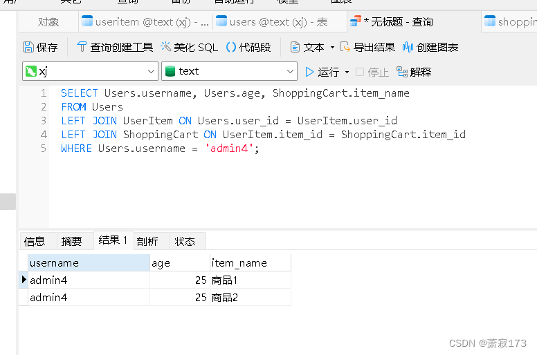Expand the Text (文本) dropdown arrow

pyautogui.click(x=332, y=47)
